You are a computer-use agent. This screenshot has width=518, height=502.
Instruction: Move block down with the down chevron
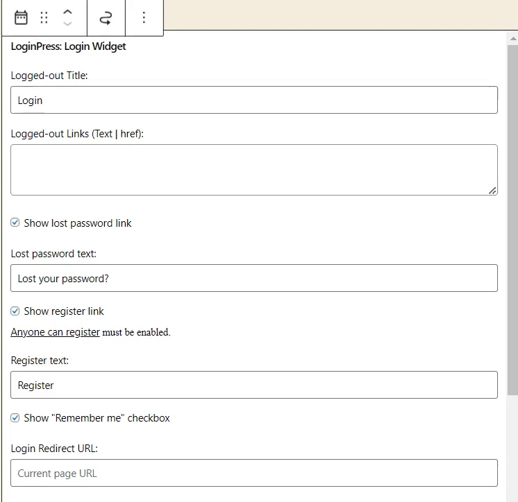(67, 24)
